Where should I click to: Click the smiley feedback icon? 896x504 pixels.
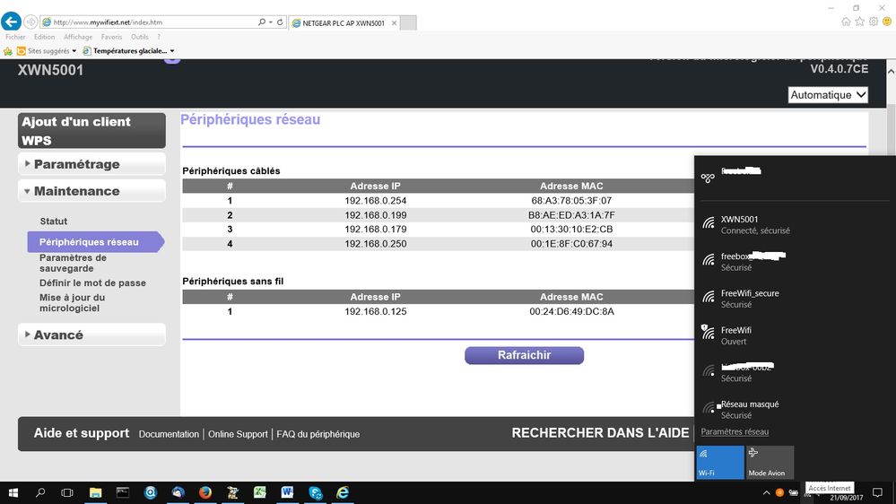coord(887,22)
